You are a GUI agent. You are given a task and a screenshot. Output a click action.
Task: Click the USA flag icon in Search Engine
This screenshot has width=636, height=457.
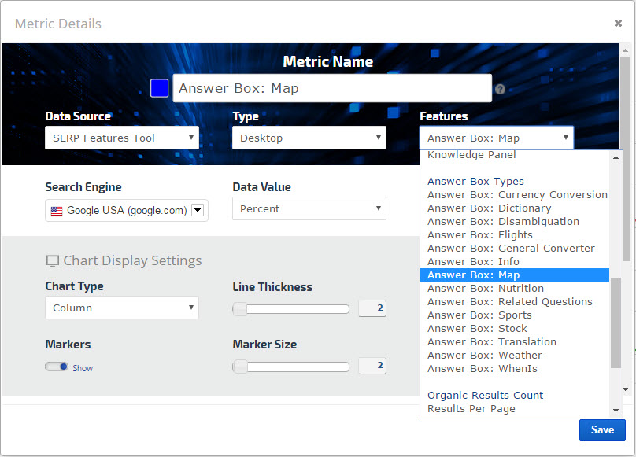point(57,211)
